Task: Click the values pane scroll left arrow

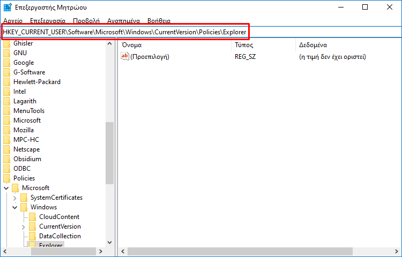Action: tap(123, 251)
